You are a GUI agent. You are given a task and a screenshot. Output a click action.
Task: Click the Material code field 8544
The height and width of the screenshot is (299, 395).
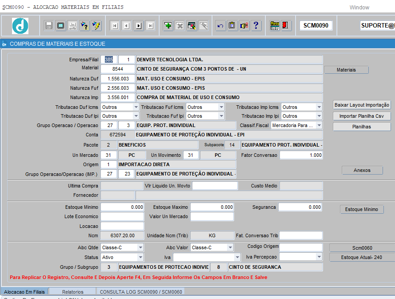pyautogui.click(x=118, y=69)
